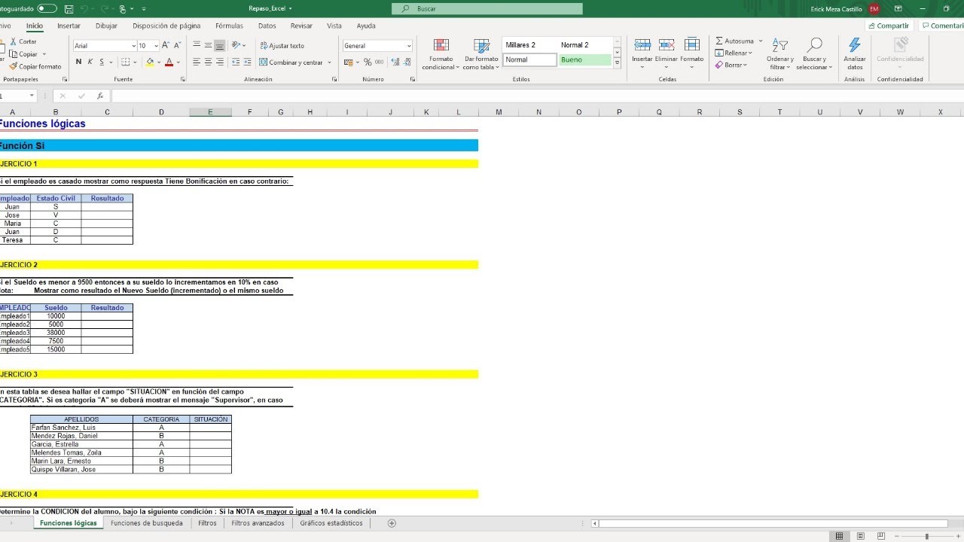Open the Datos ribbon tab
This screenshot has height=542, width=964.
267,26
